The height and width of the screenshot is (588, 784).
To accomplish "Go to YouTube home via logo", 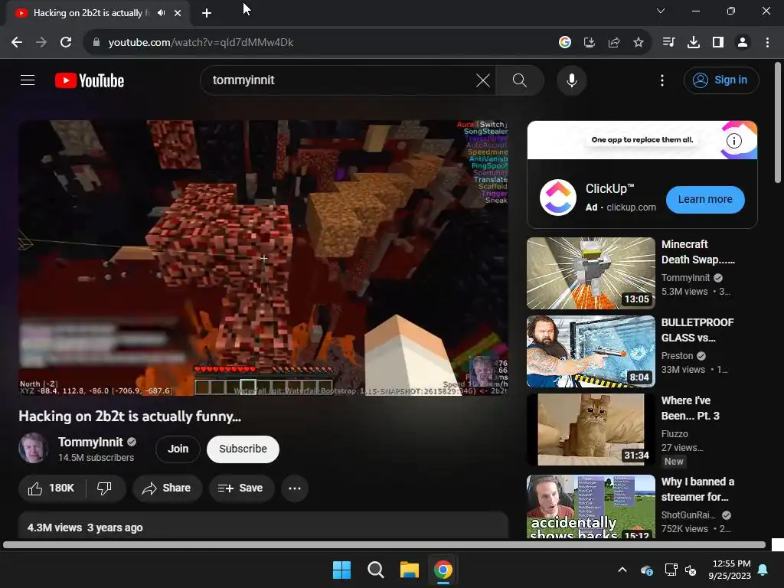I will point(90,80).
